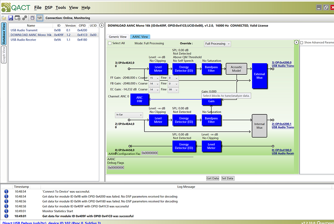Click the Get Data button
The height and width of the screenshot is (224, 334).
coord(212,178)
